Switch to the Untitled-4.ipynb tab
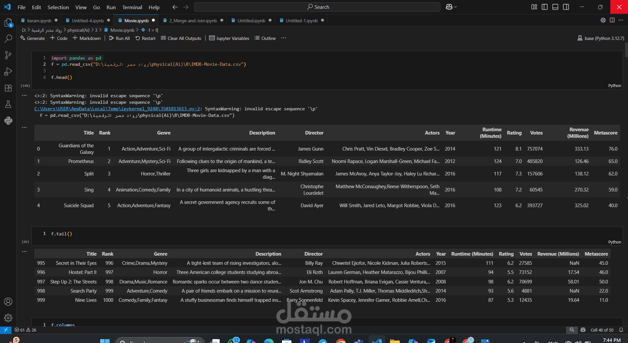628x343 pixels. pyautogui.click(x=88, y=21)
